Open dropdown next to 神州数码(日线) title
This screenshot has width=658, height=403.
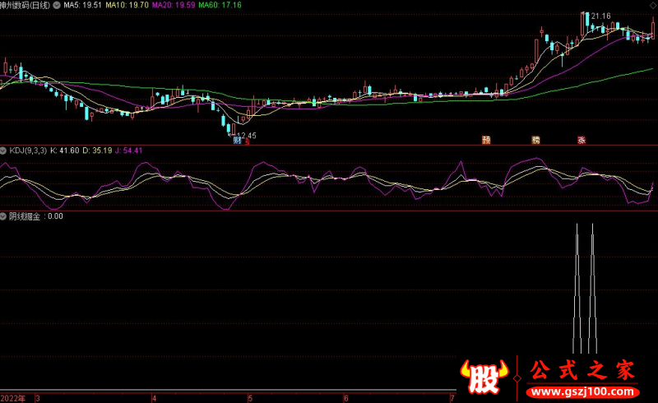[56, 5]
